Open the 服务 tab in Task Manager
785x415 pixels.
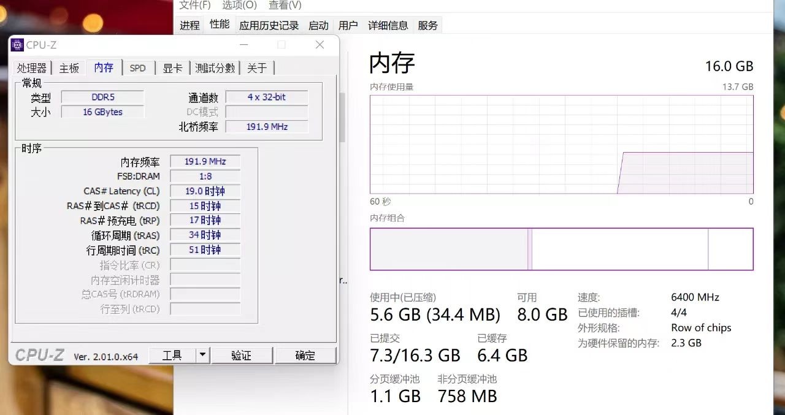click(428, 25)
